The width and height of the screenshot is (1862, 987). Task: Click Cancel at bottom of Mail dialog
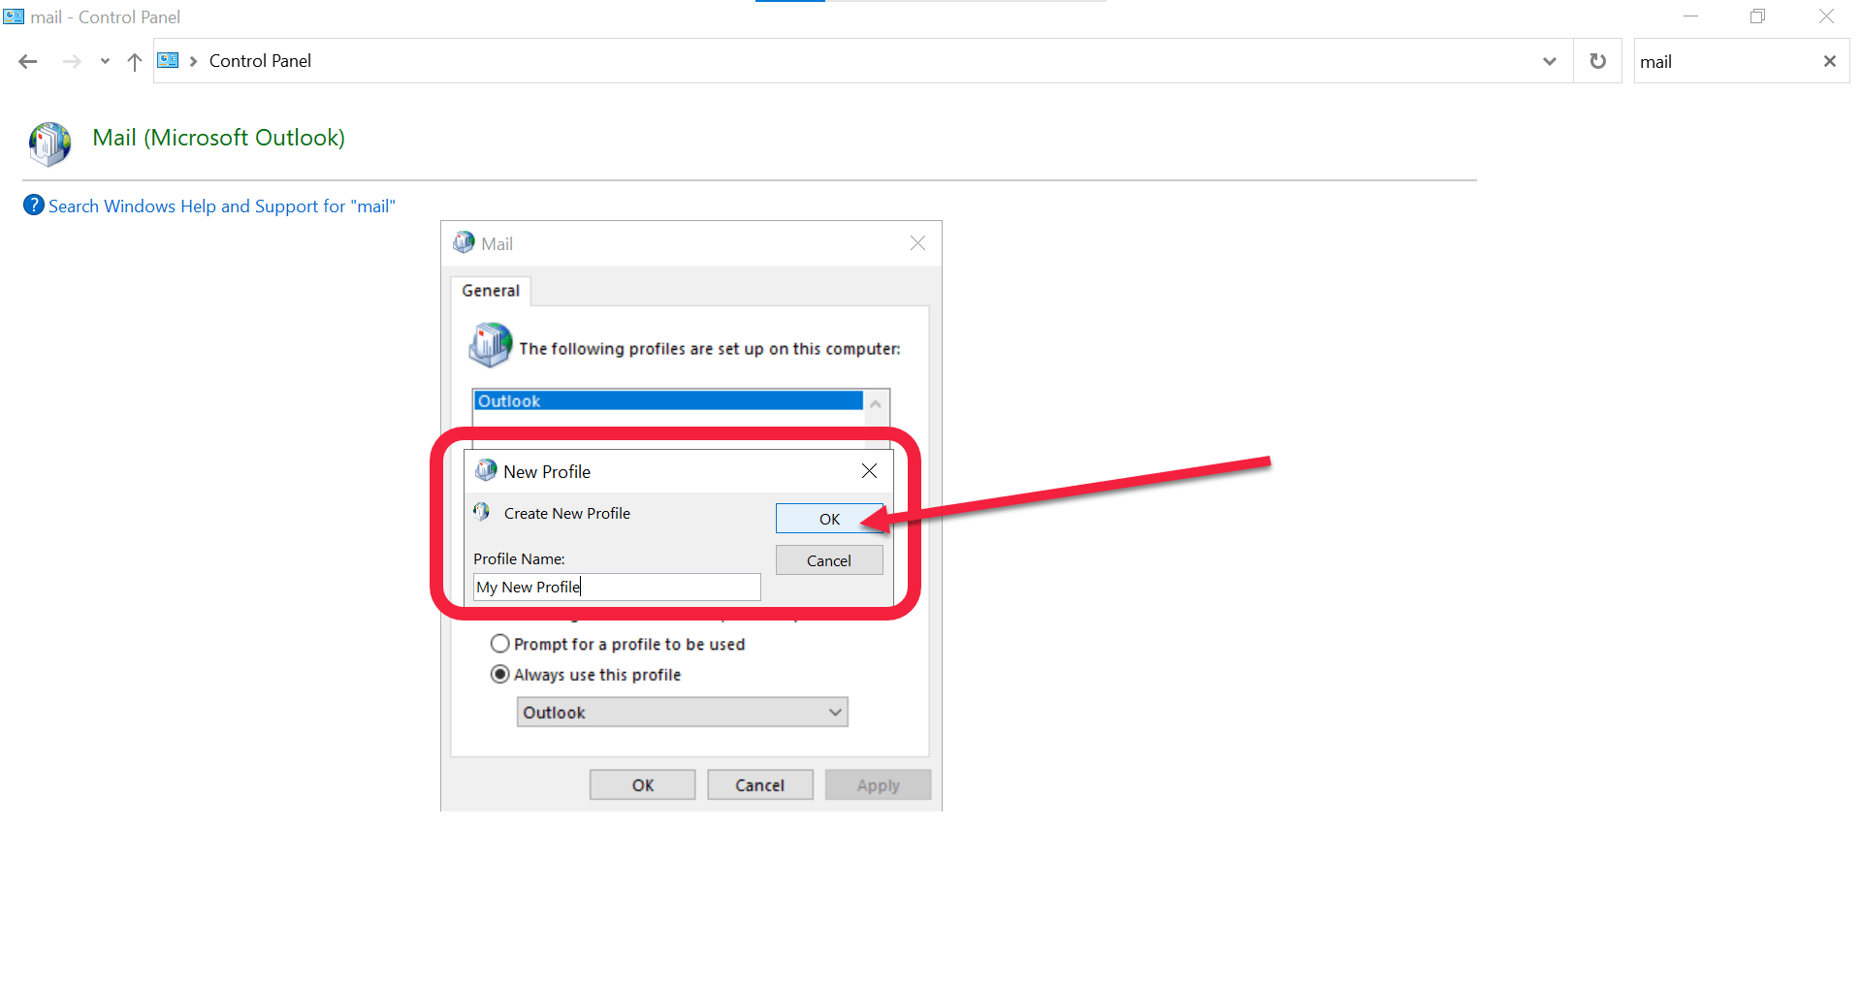[x=760, y=784]
